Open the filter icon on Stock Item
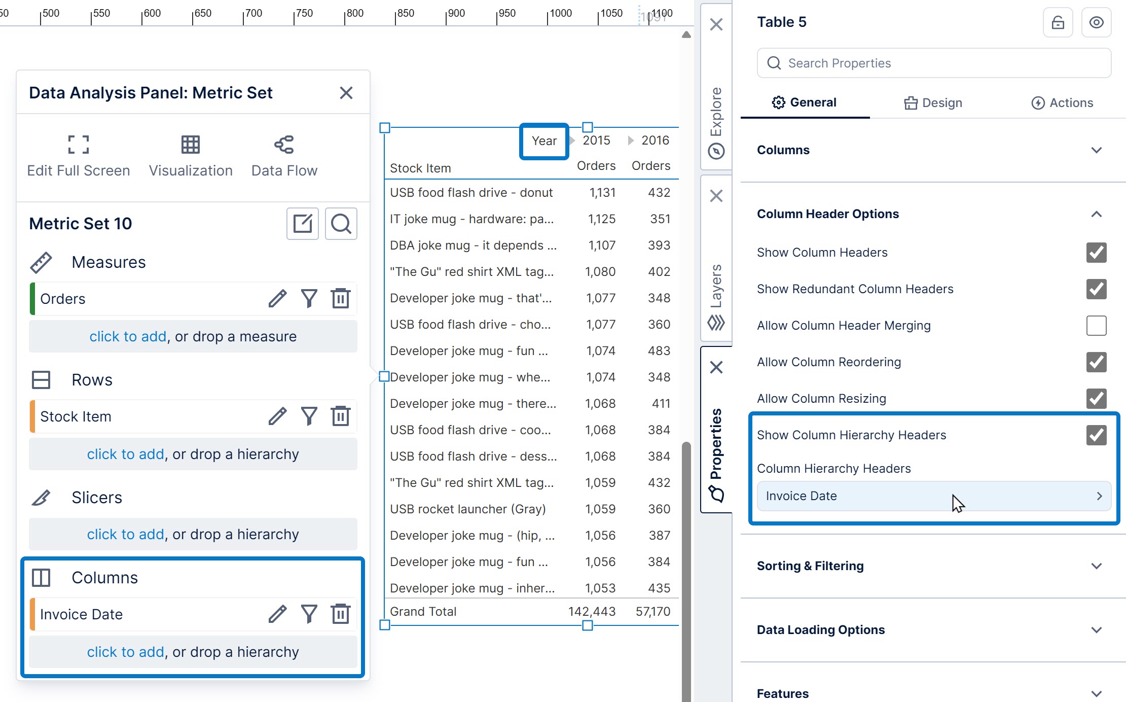This screenshot has height=702, width=1126. coord(309,416)
